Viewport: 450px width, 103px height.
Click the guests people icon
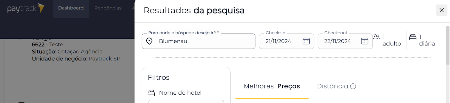[376, 37]
